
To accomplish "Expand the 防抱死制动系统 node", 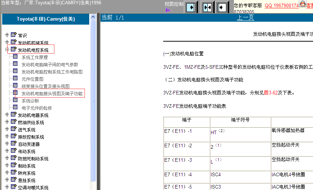I will click(x=7, y=158).
